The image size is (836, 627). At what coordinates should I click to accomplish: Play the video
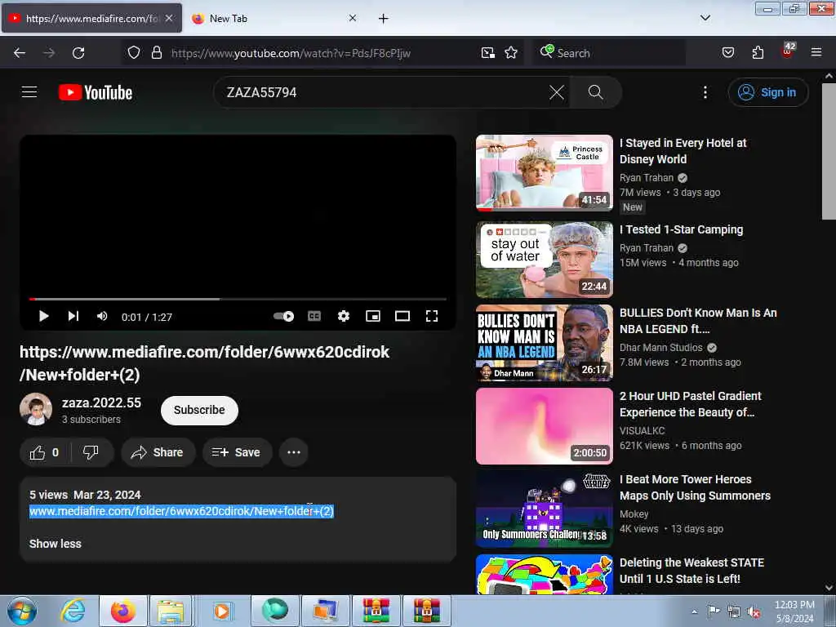[x=44, y=316]
